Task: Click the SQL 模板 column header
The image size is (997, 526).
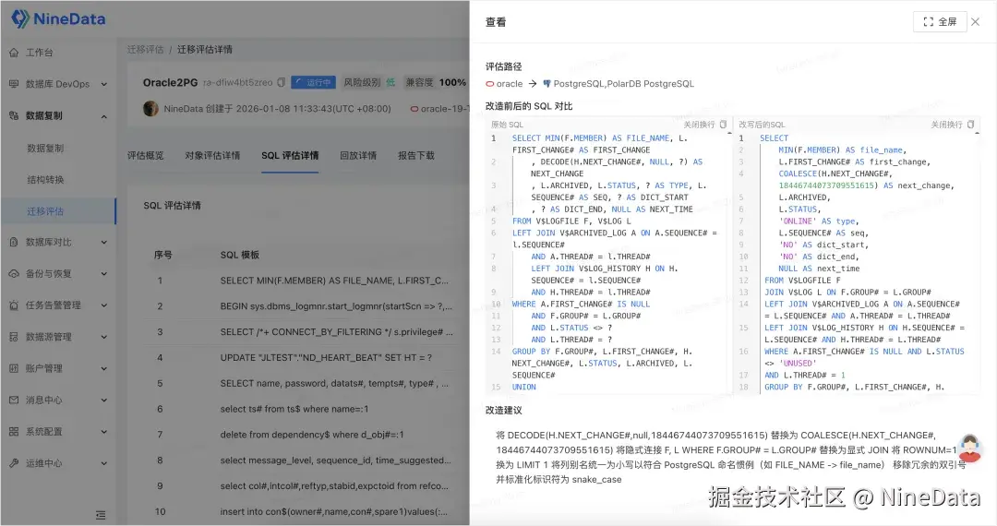Action: (x=239, y=255)
